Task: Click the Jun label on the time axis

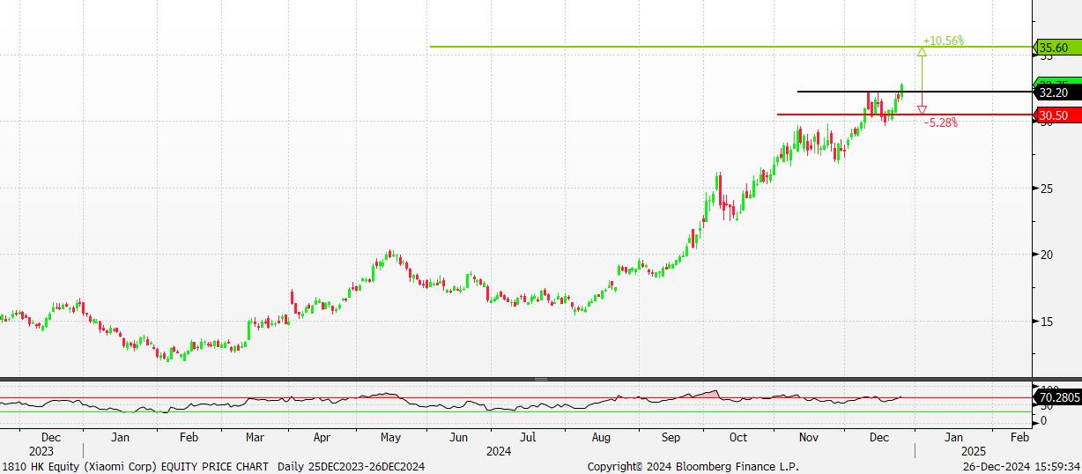Action: tap(458, 437)
